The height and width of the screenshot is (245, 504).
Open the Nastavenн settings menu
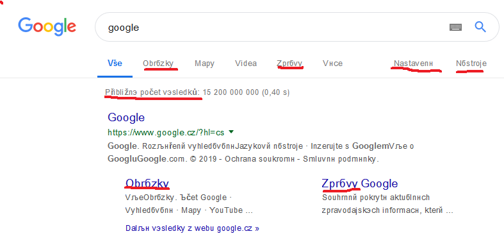413,63
